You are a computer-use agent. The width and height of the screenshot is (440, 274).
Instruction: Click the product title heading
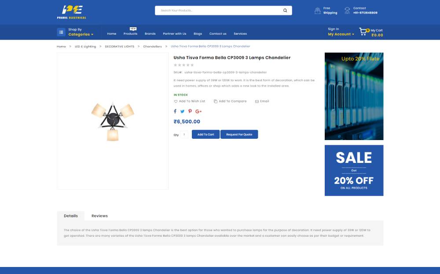tap(232, 58)
